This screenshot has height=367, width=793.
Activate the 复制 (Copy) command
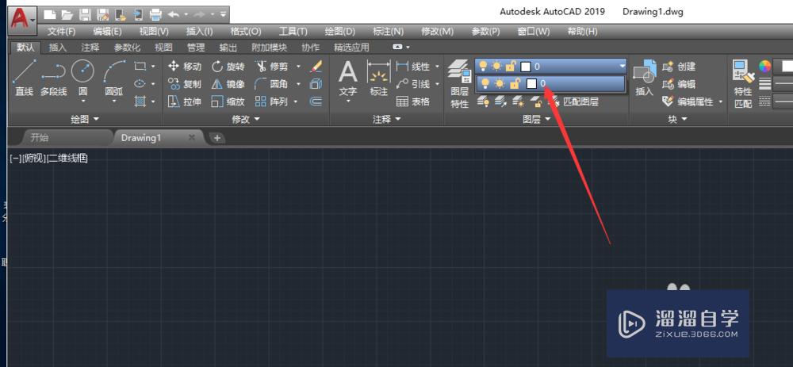[x=185, y=84]
